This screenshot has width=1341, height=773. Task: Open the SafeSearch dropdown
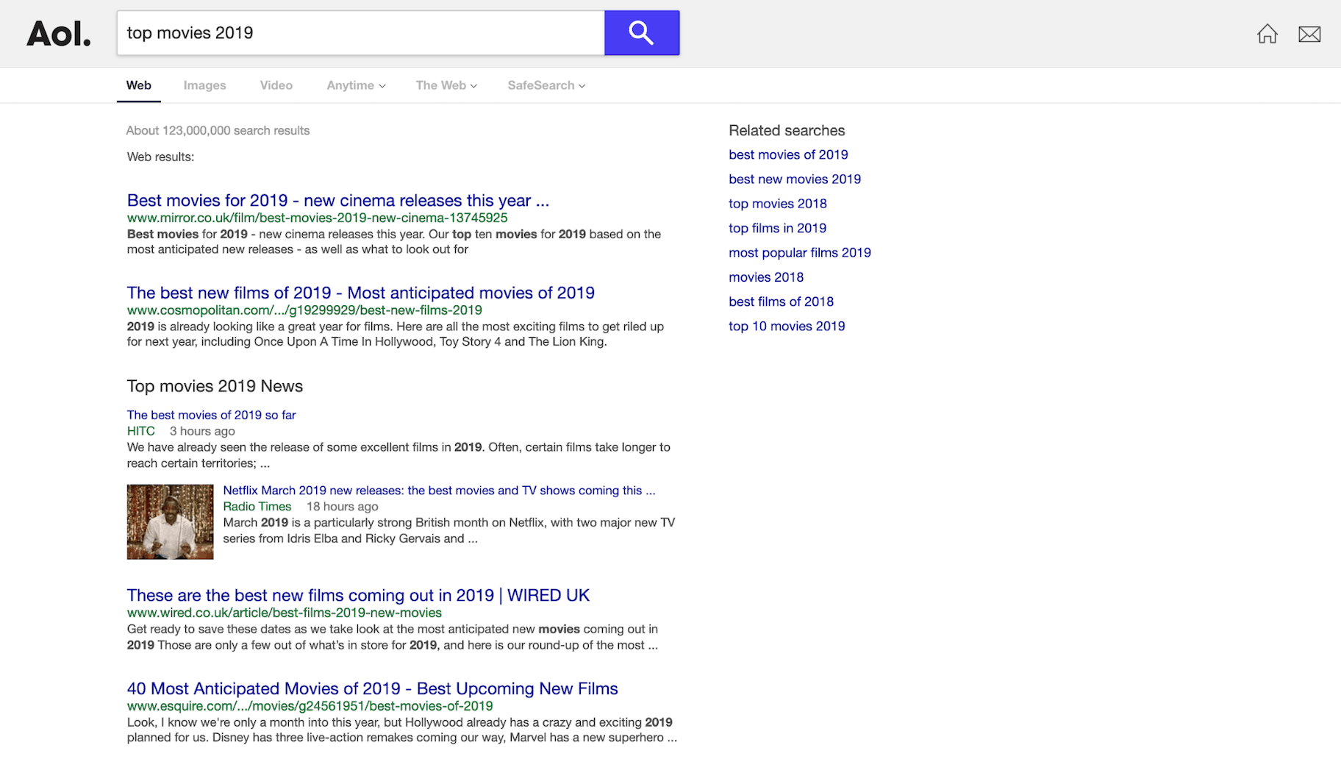click(546, 85)
